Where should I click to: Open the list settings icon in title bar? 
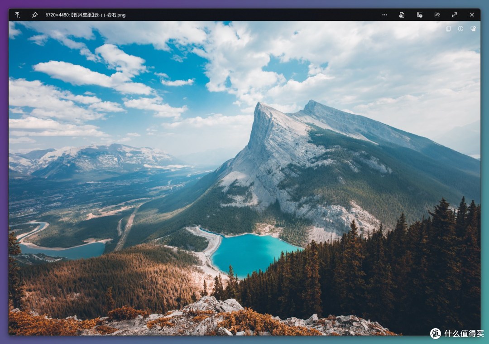tap(419, 15)
